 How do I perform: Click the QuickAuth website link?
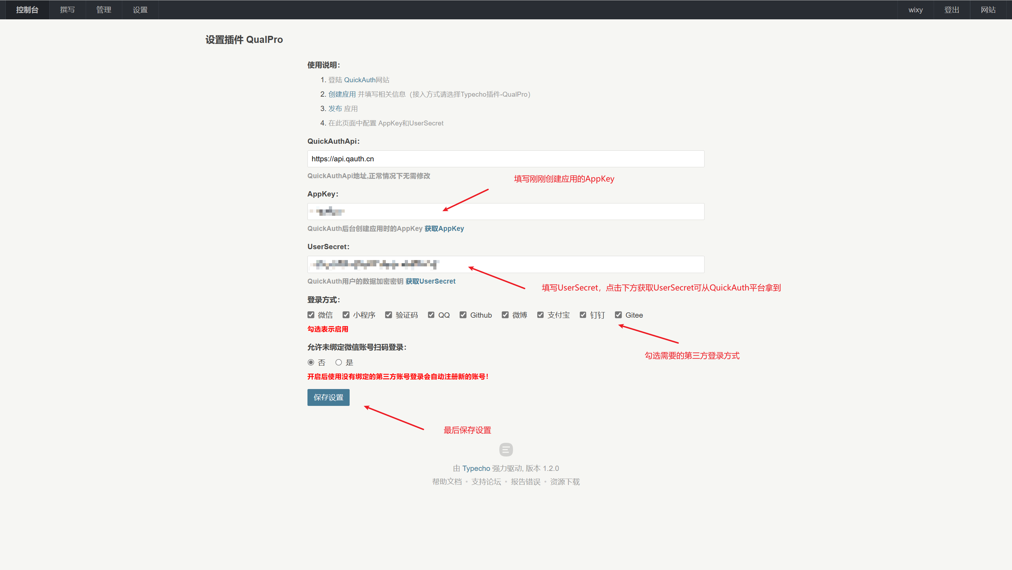[359, 80]
